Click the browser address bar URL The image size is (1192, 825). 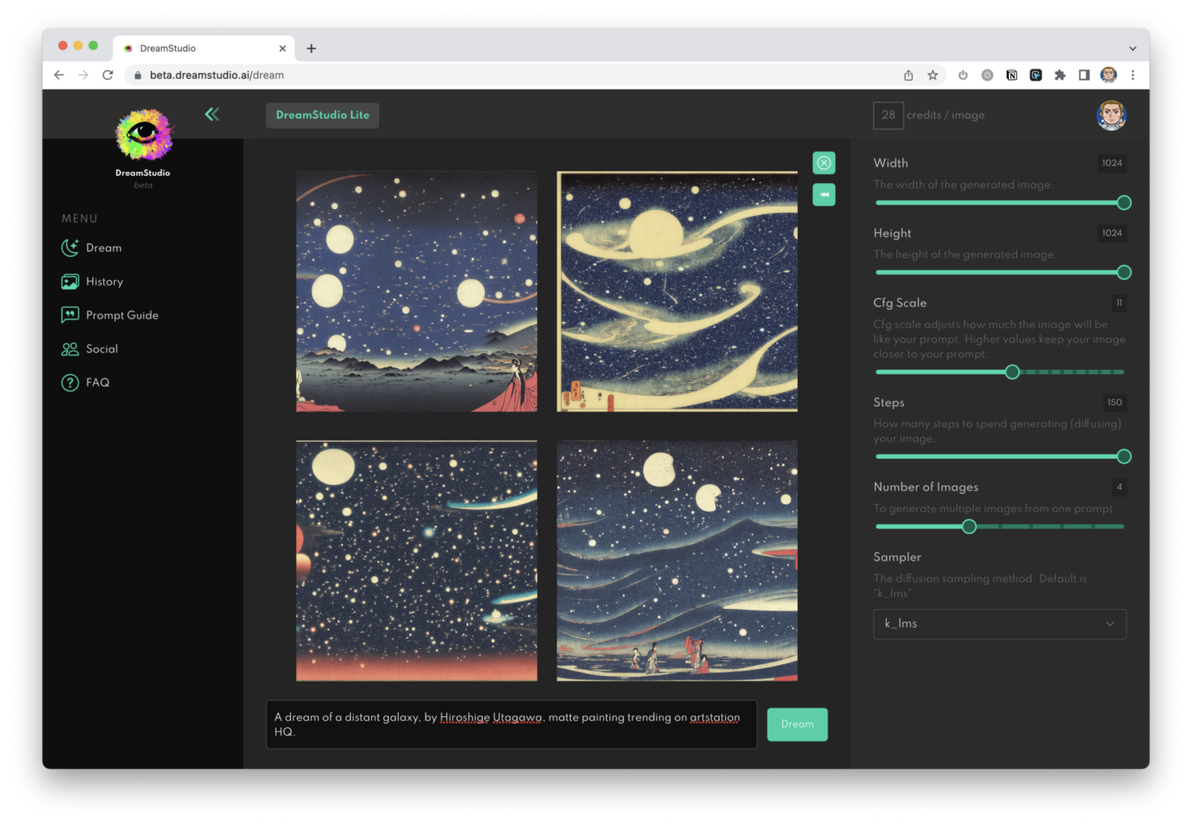217,75
